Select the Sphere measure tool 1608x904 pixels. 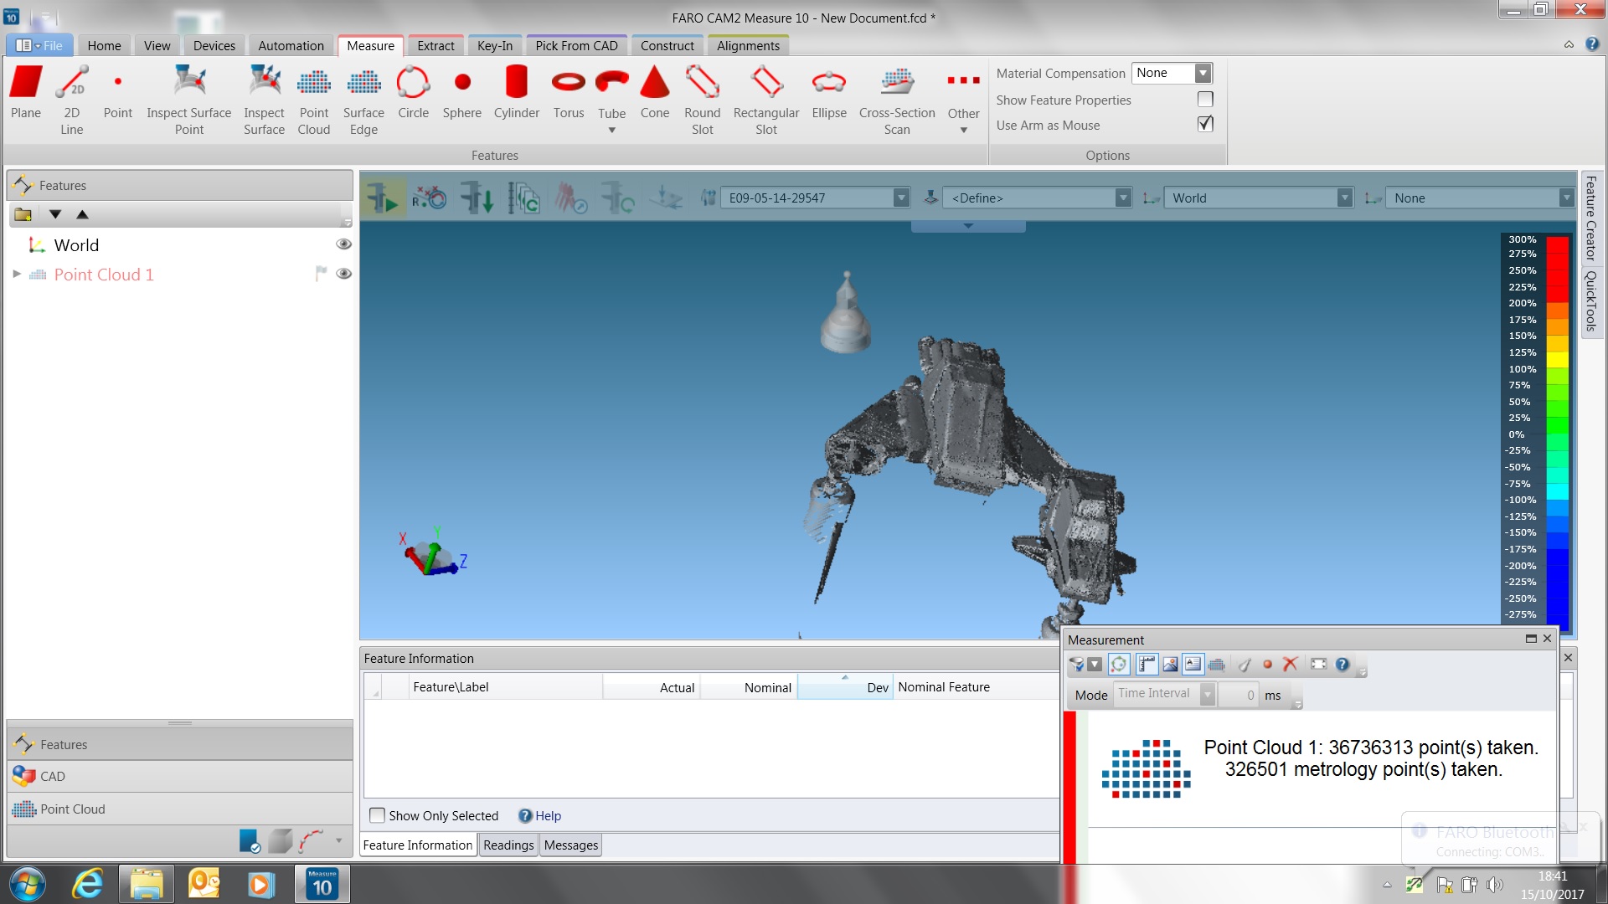[462, 93]
